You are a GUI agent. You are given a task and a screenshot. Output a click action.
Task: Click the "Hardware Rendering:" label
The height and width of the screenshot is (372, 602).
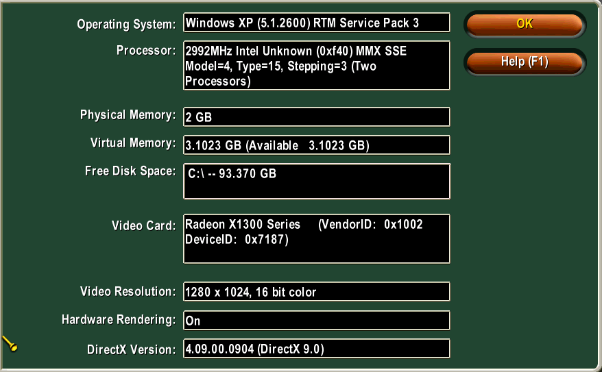pyautogui.click(x=119, y=320)
